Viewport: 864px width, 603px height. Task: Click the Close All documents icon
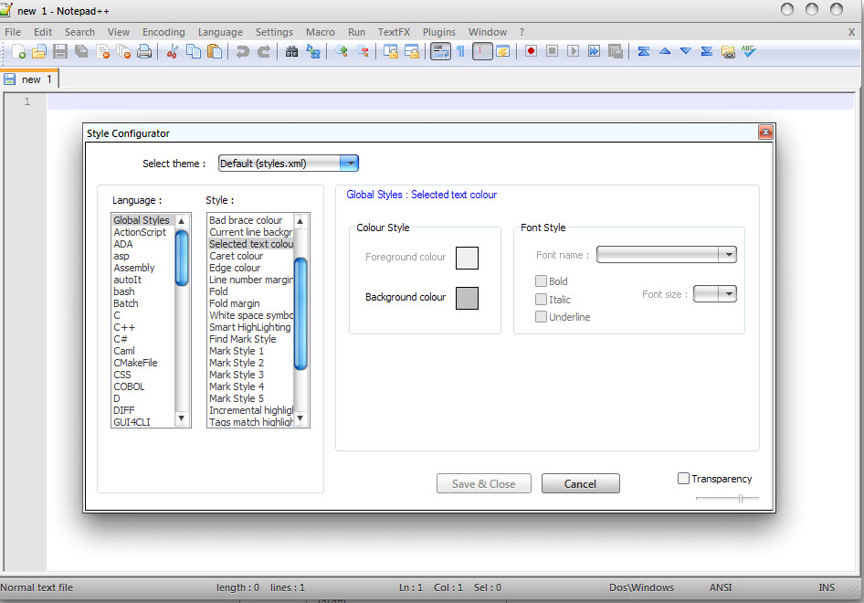point(123,52)
